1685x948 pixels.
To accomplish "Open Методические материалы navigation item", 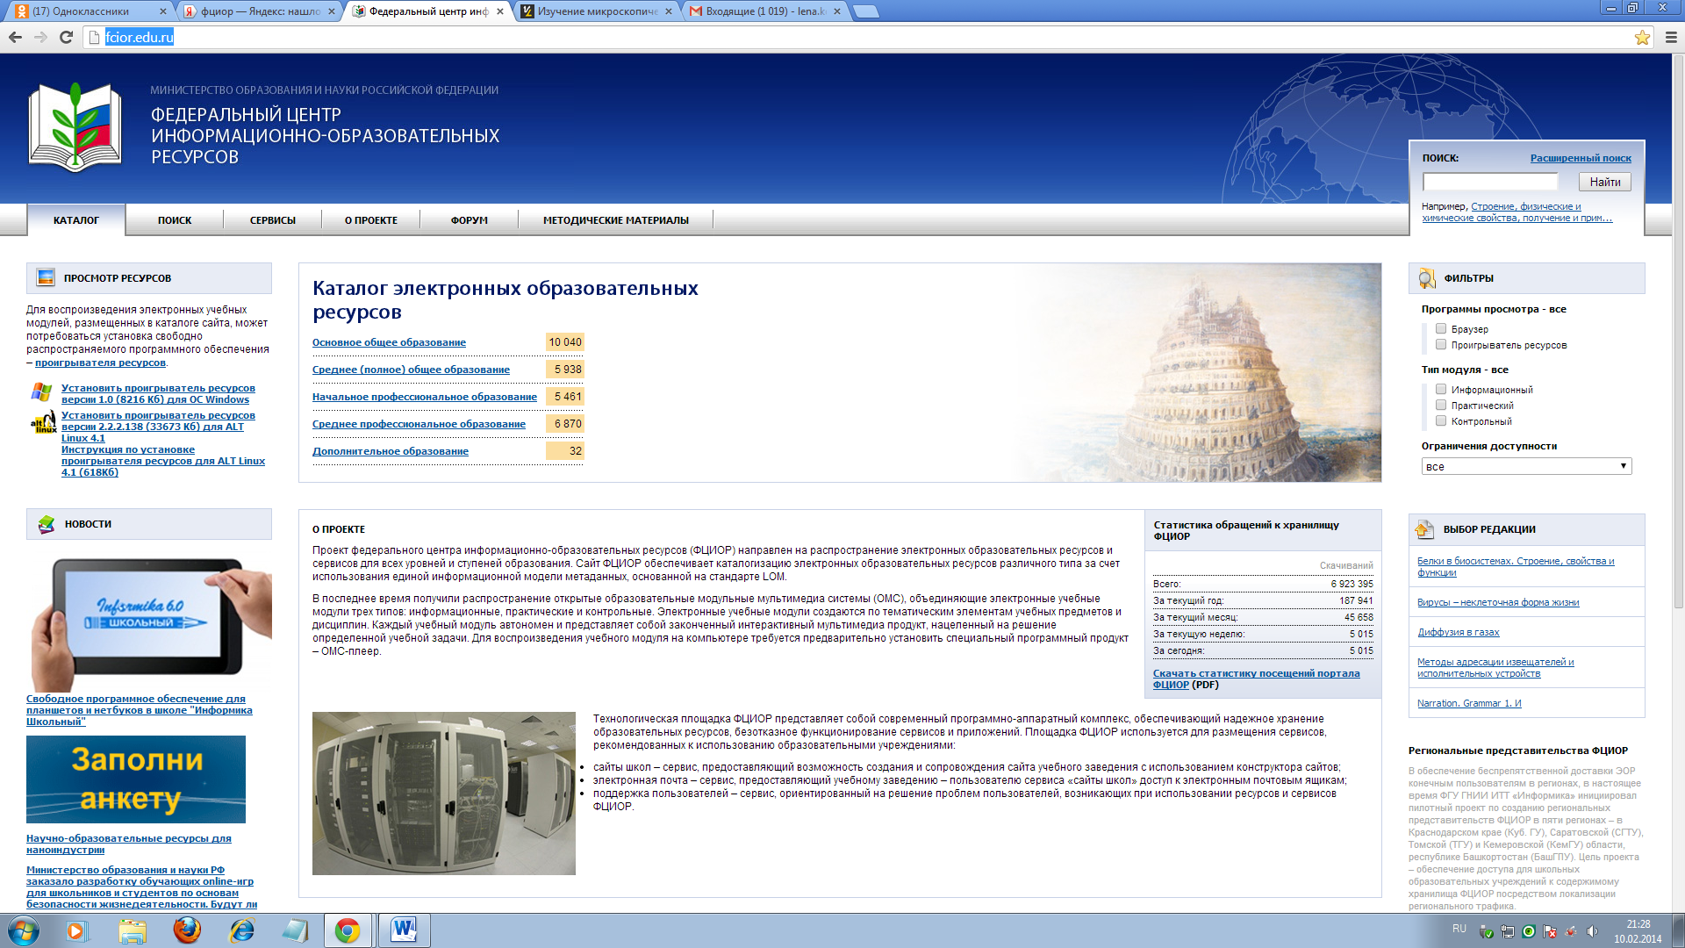I will [x=616, y=220].
